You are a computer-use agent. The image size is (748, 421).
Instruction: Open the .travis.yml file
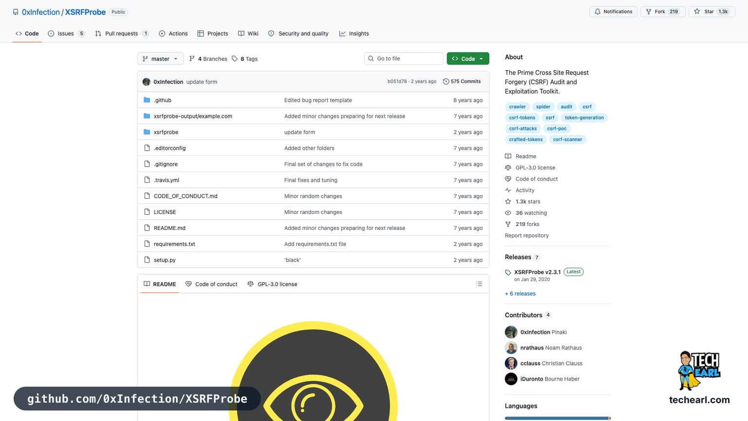coord(167,180)
